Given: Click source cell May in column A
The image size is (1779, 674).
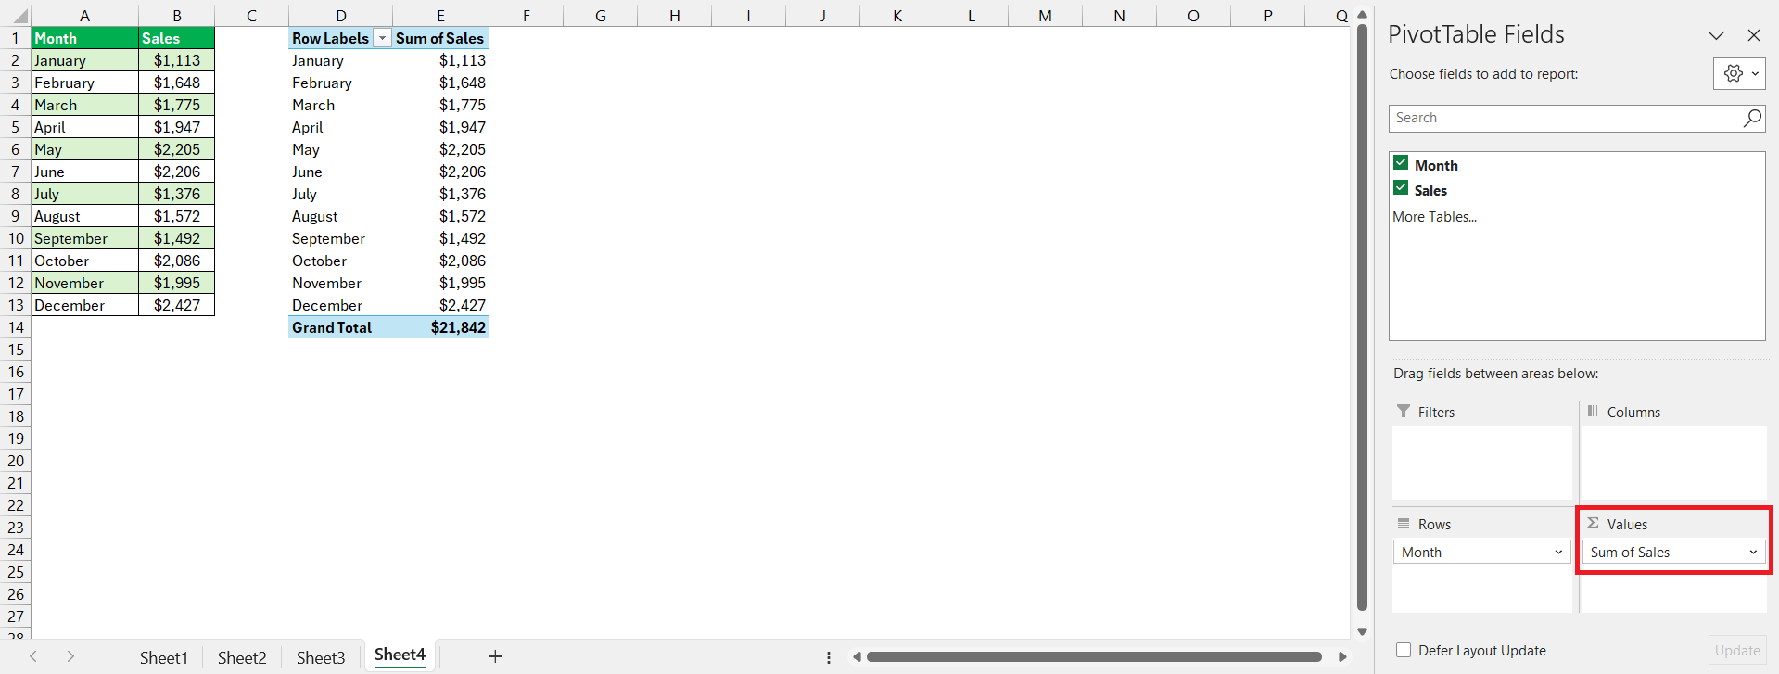Looking at the screenshot, I should pyautogui.click(x=84, y=149).
